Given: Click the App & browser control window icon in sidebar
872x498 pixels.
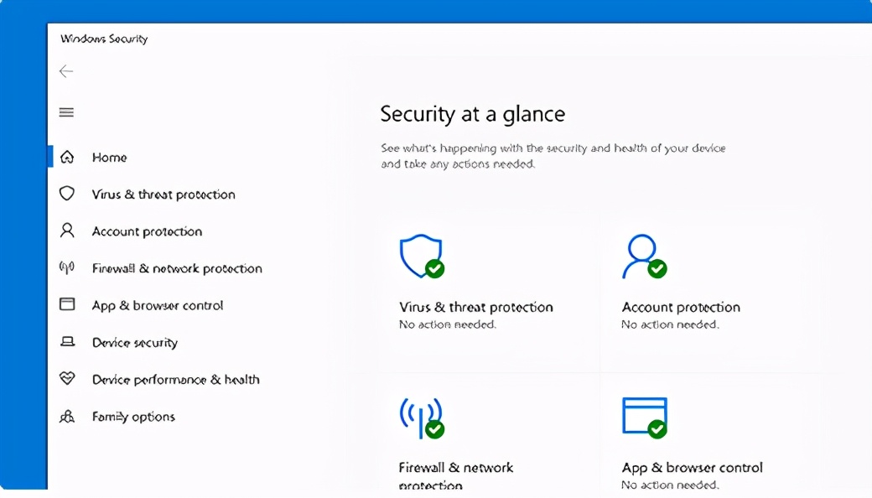Looking at the screenshot, I should click(x=67, y=305).
